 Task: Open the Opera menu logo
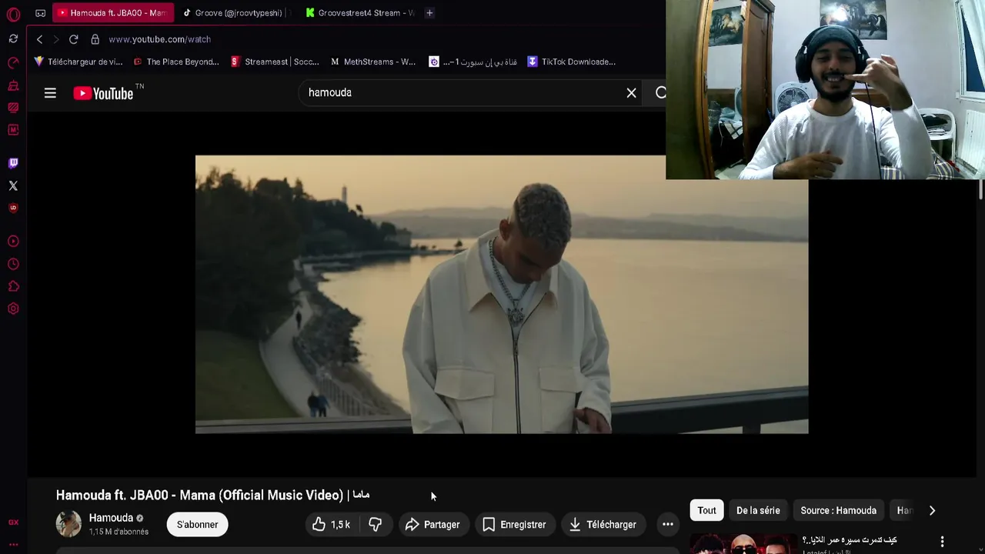tap(13, 14)
